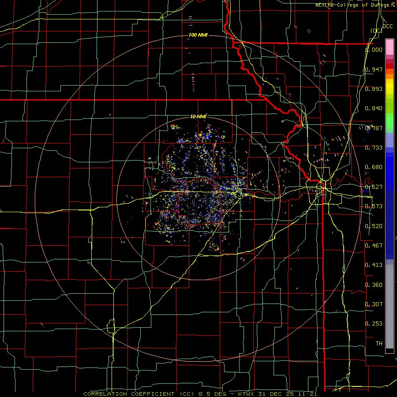
Task: Select the 0.573 color scale value
Action: [x=374, y=206]
